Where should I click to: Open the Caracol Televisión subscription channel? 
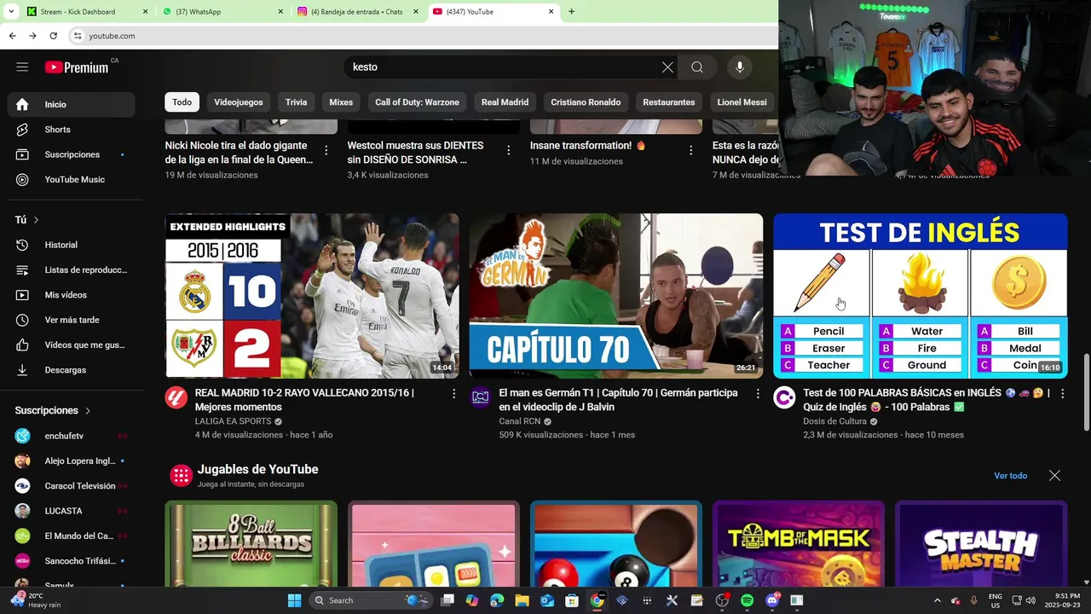click(x=72, y=486)
